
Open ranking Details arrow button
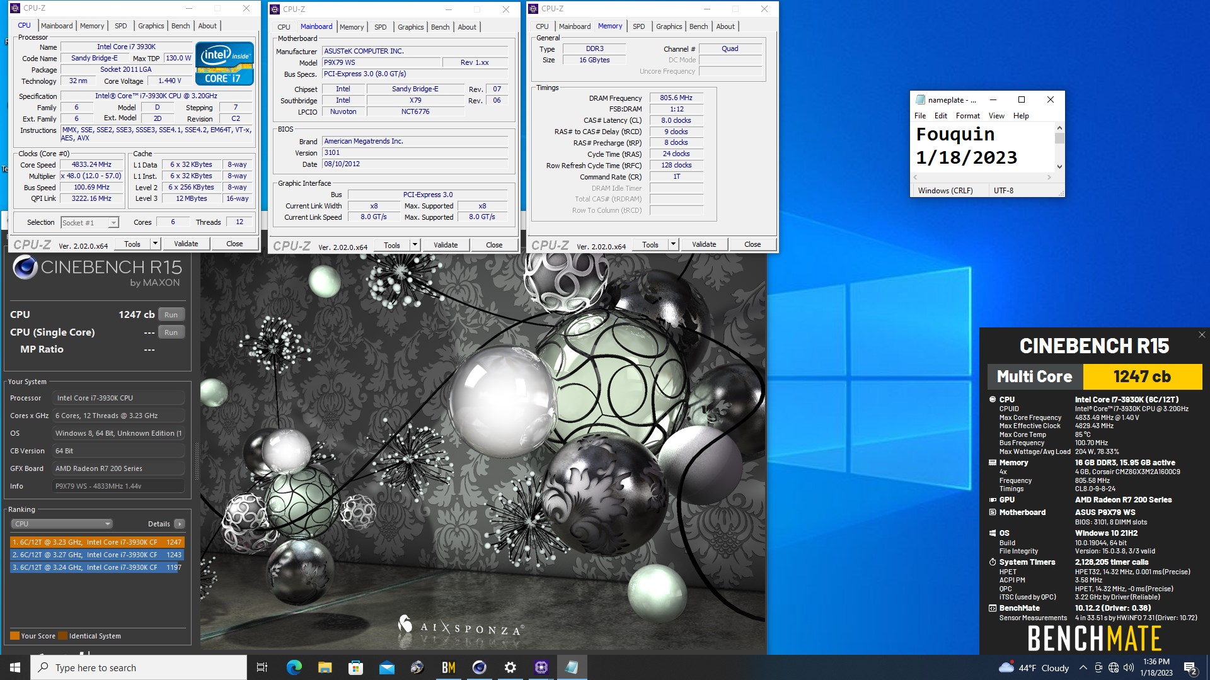pyautogui.click(x=180, y=524)
